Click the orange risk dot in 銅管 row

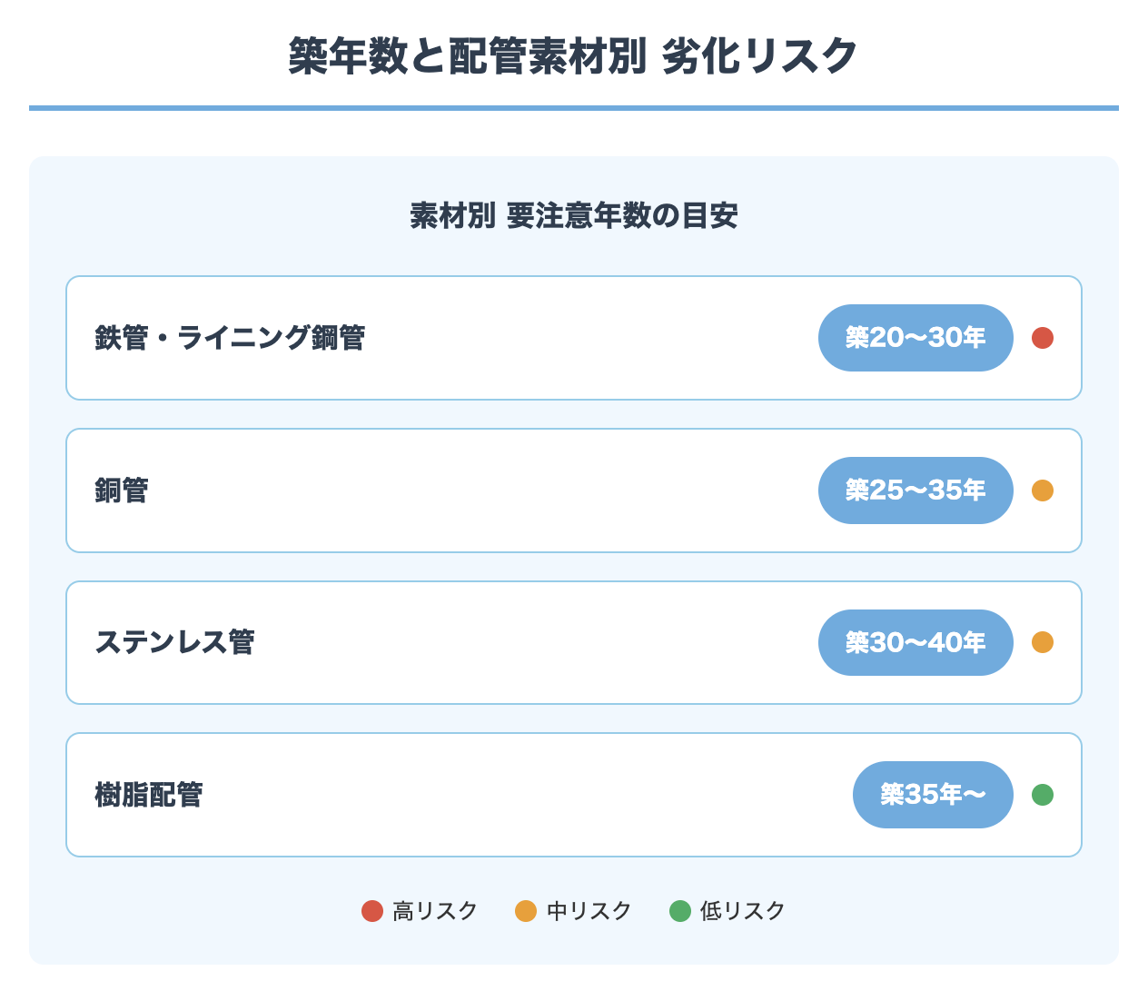tap(1043, 490)
